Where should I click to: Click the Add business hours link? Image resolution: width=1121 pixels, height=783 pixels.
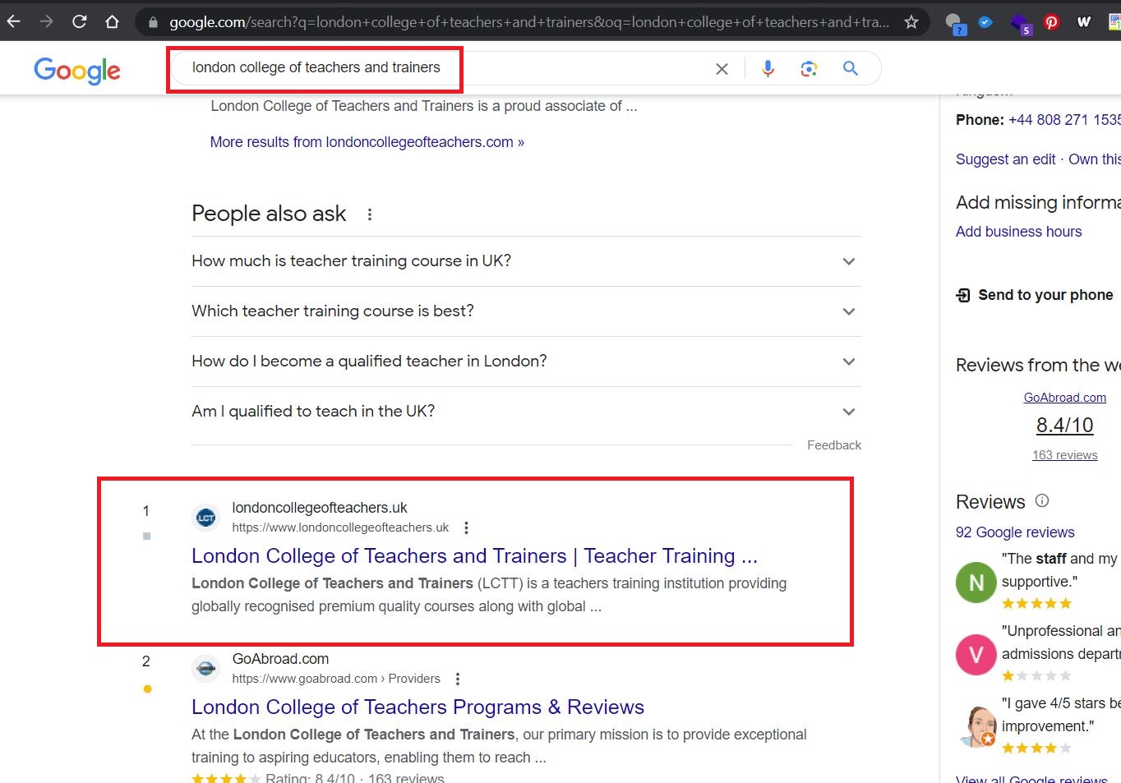tap(1018, 232)
